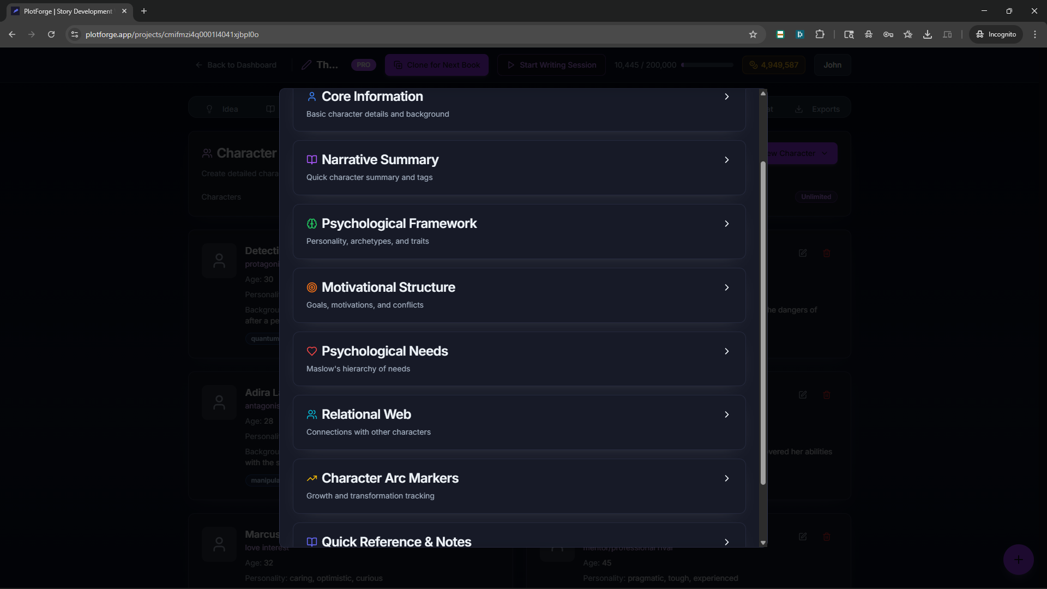Click the PRO badge
Screen dimensions: 1047x589
point(363,65)
